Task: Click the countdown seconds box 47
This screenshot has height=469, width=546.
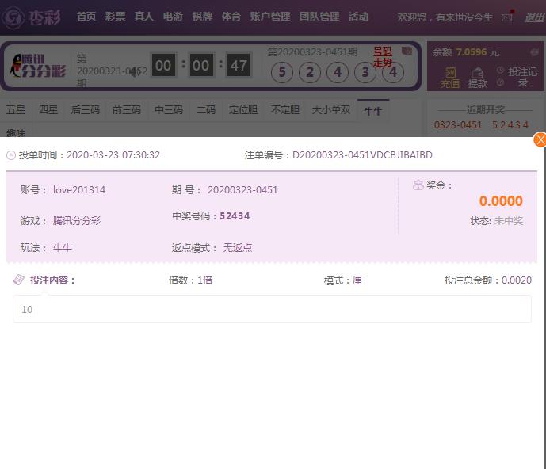Action: [239, 65]
